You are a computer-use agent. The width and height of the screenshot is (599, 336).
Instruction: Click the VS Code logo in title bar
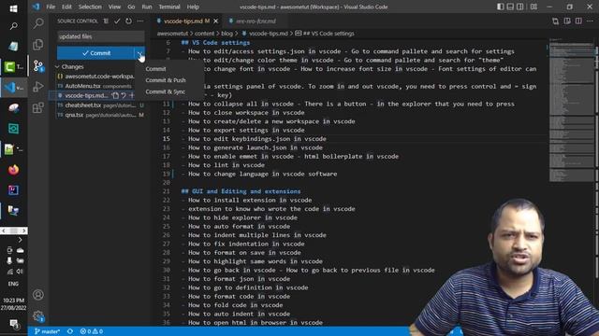coord(37,7)
